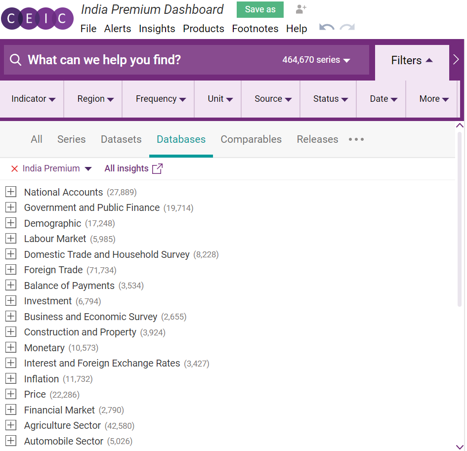This screenshot has width=467, height=451.
Task: Expand the Agriculture Sector node
Action: pyautogui.click(x=11, y=425)
